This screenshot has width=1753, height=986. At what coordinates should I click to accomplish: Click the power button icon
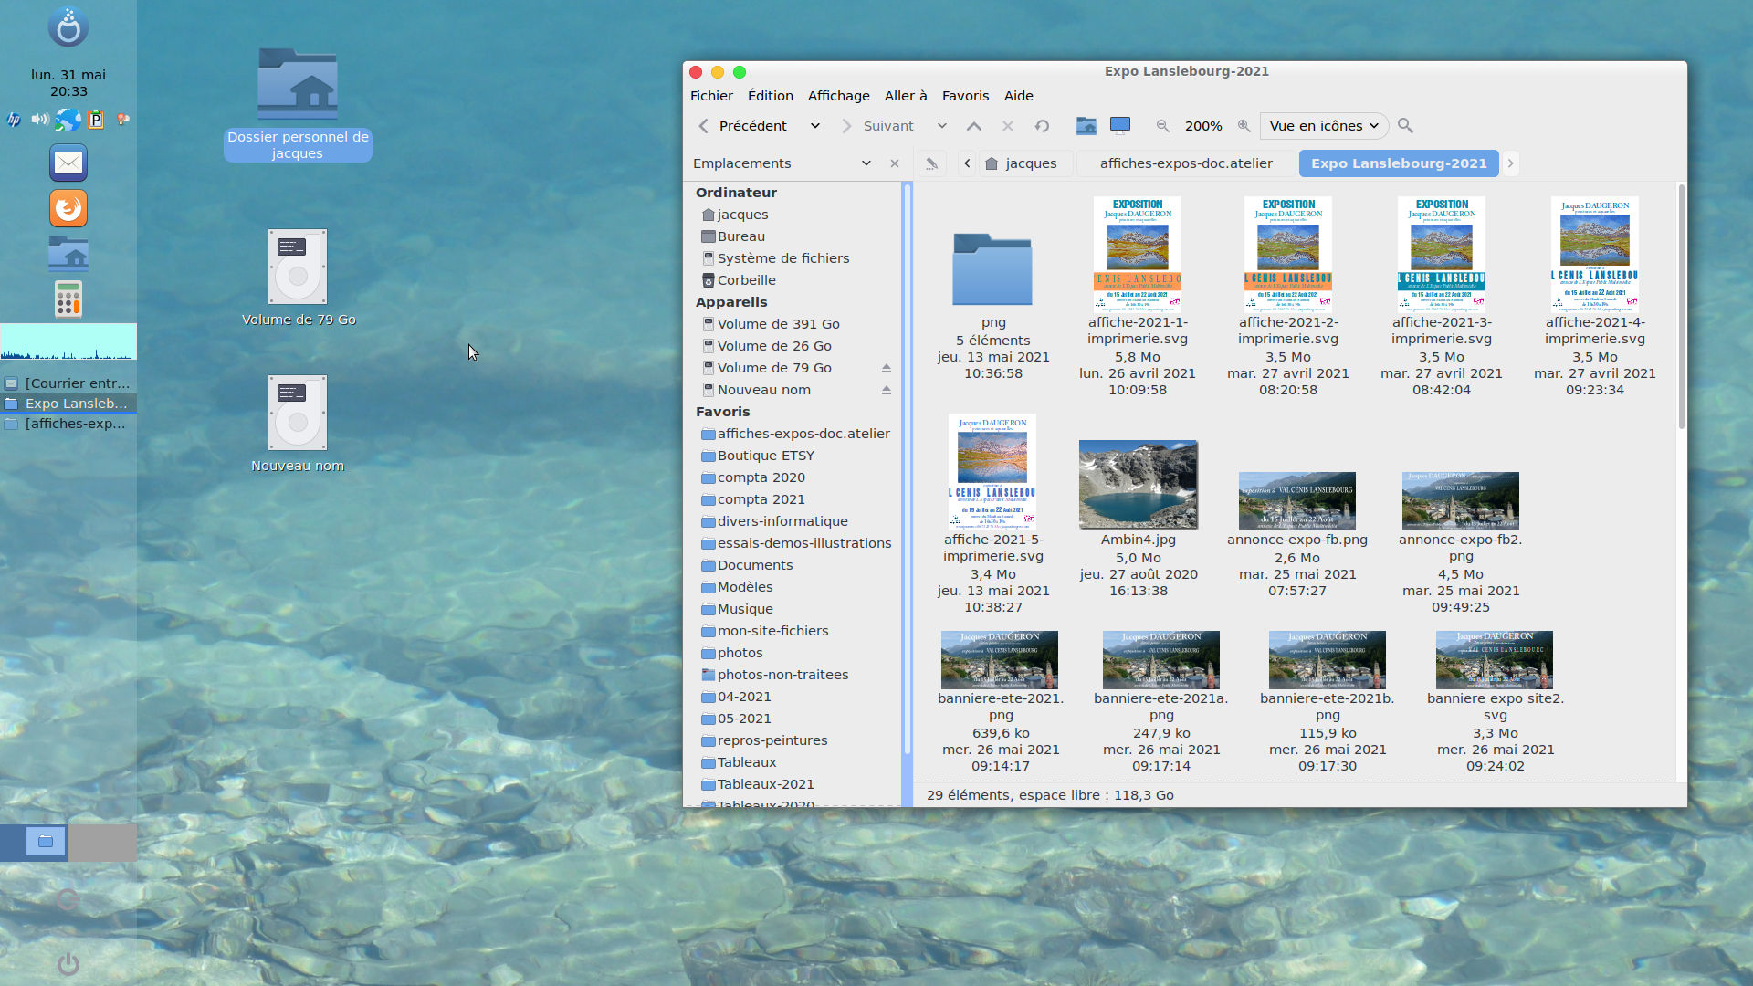(68, 964)
